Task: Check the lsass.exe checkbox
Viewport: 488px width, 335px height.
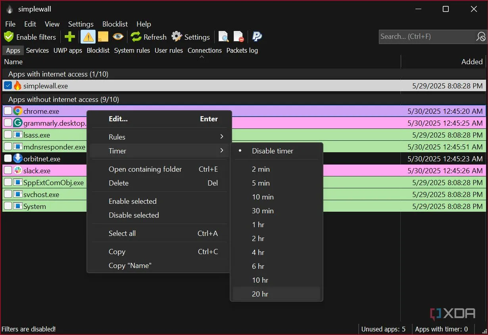Action: click(x=8, y=135)
